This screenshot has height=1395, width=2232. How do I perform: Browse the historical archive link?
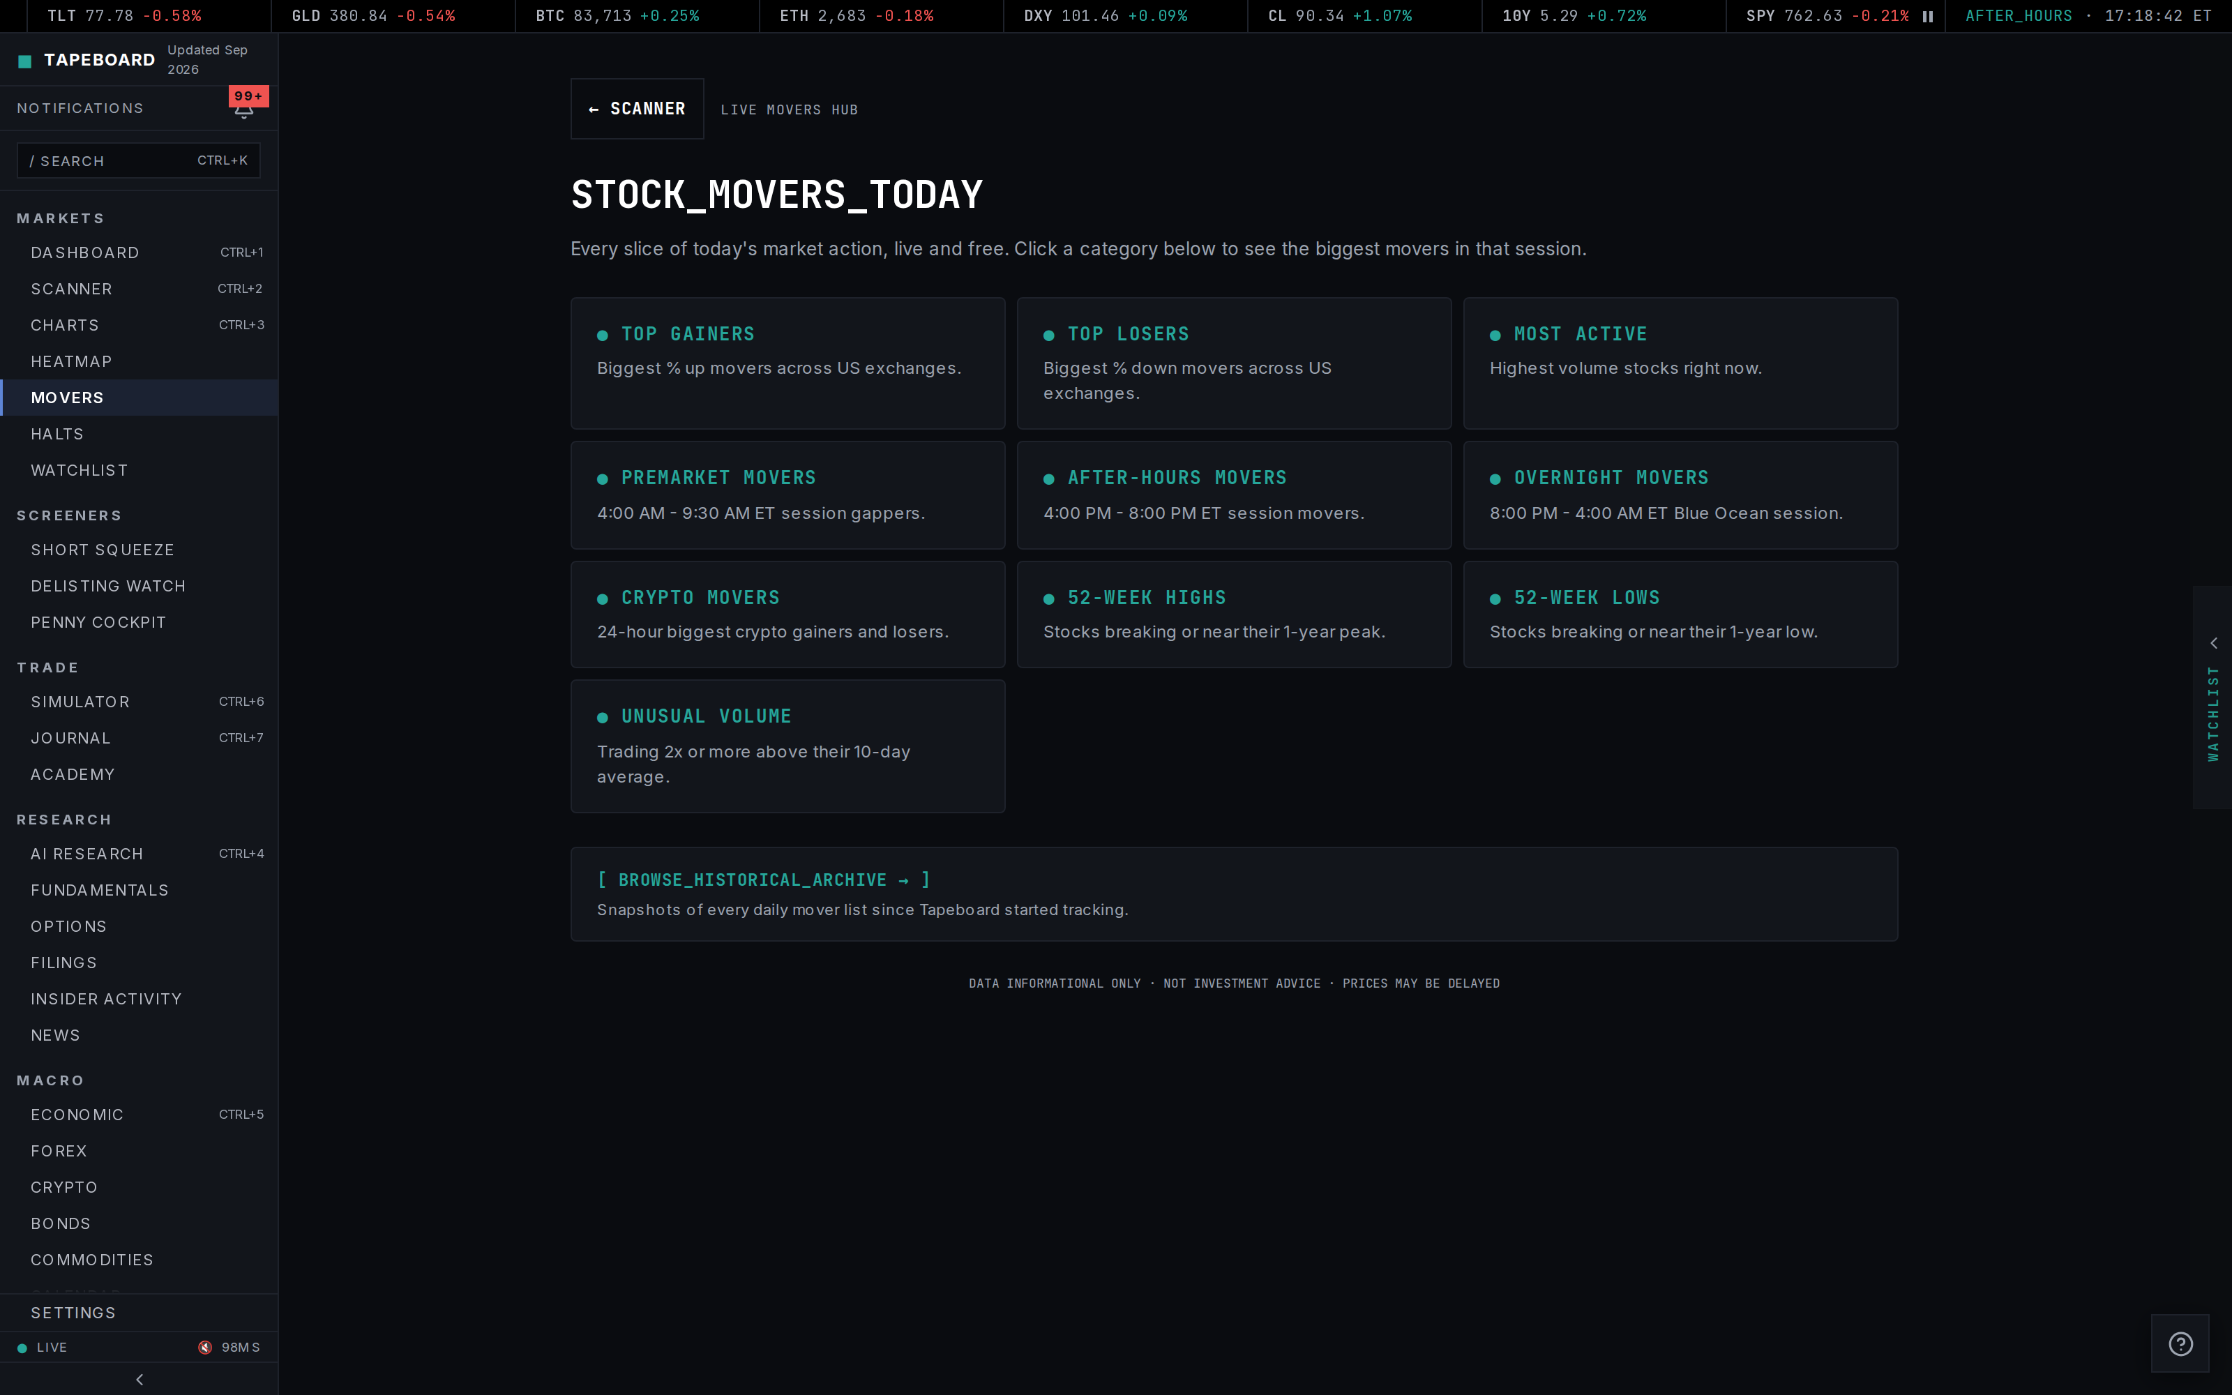pos(764,880)
